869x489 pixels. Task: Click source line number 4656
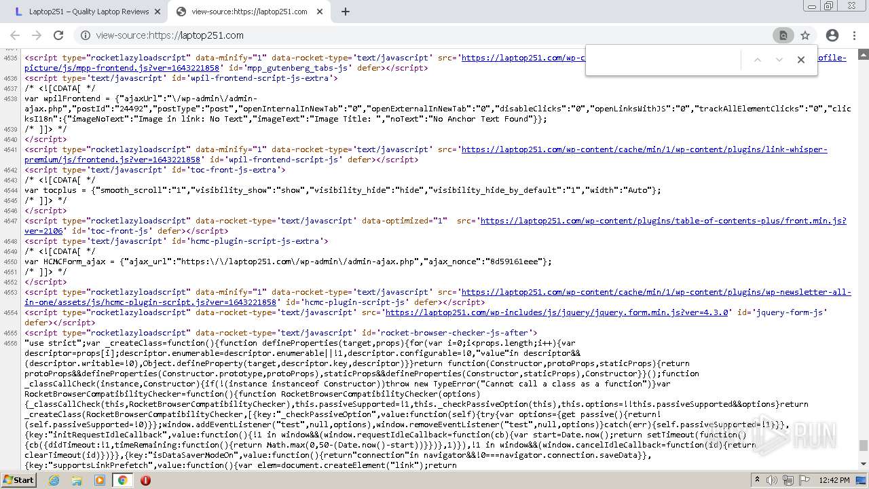pos(10,343)
